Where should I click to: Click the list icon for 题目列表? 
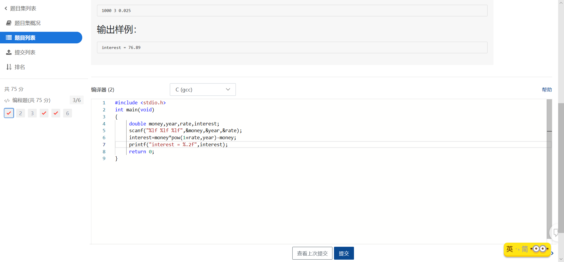click(x=9, y=38)
